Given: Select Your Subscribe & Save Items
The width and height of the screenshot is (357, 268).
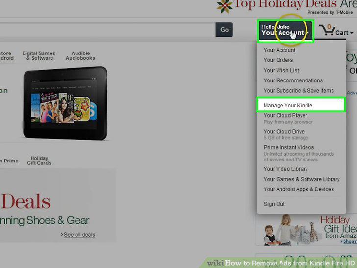Looking at the screenshot, I should pos(299,91).
